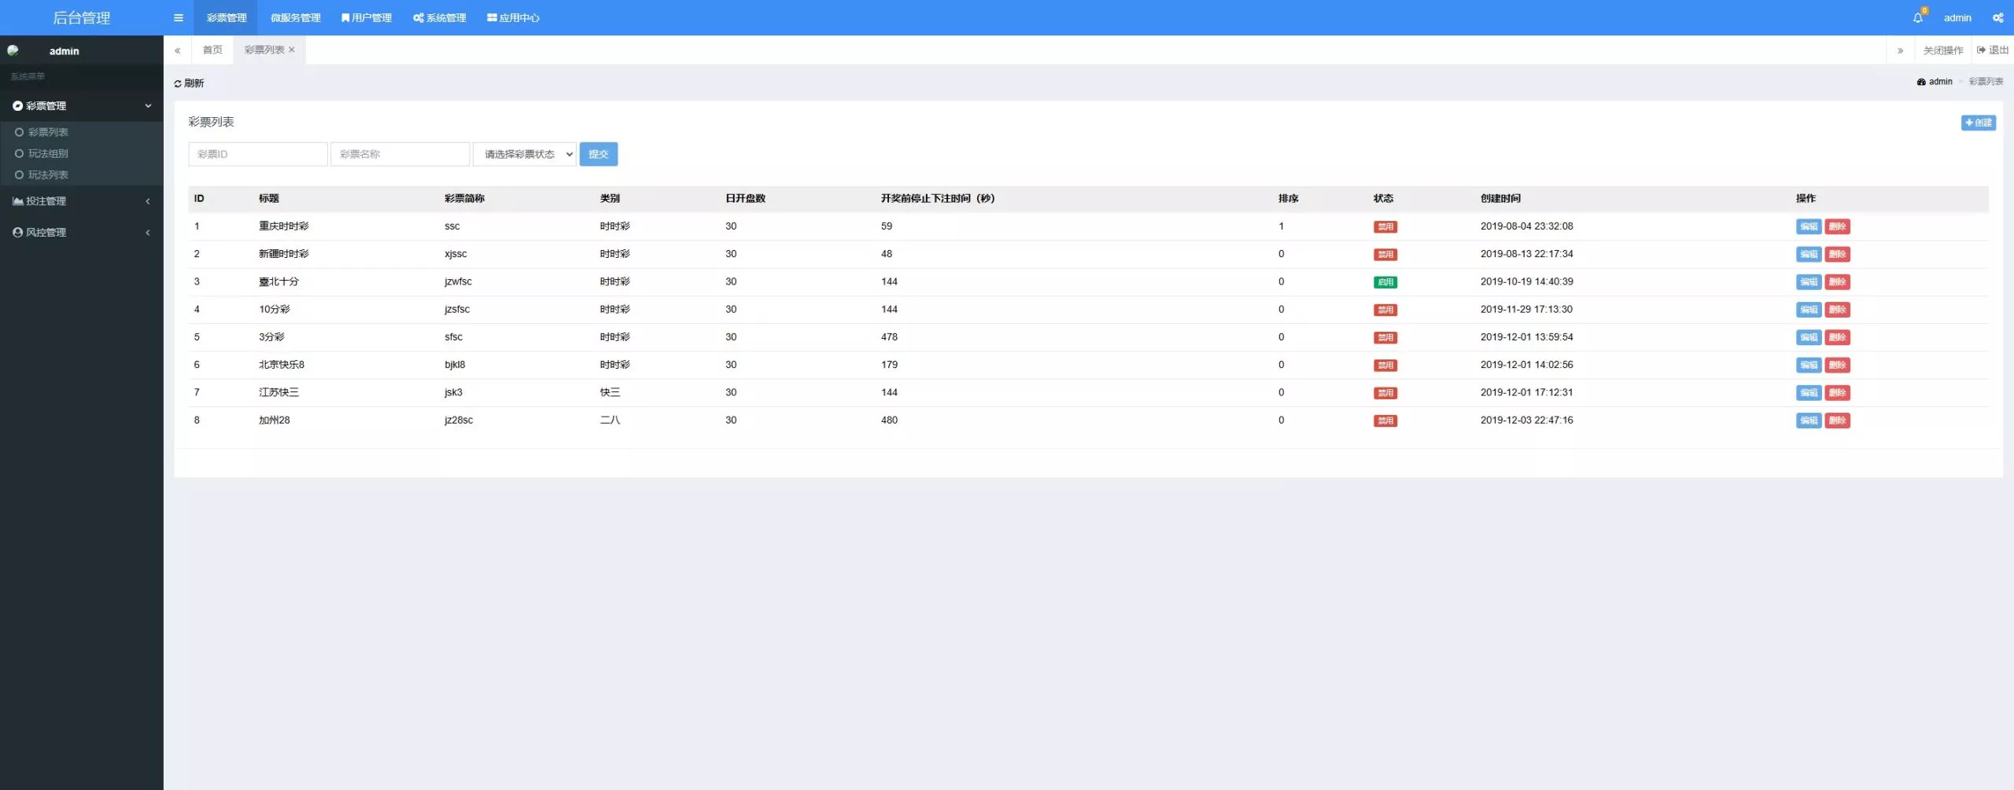The image size is (2014, 790).
Task: Click the 提交 submit button
Action: tap(598, 154)
